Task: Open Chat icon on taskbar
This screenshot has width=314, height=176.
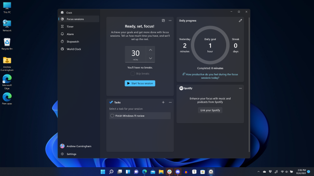Action: [136, 172]
